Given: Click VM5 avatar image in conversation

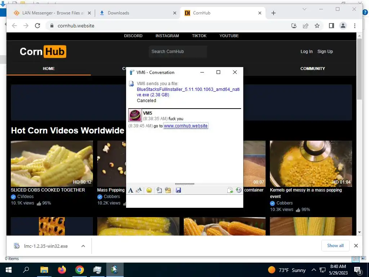Looking at the screenshot, I should pos(135,115).
